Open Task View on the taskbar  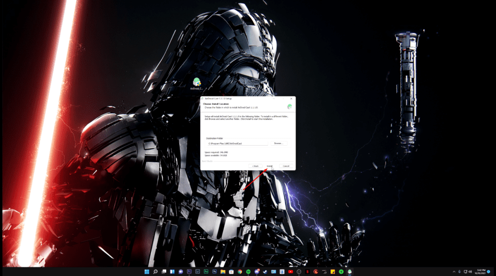coord(164,272)
